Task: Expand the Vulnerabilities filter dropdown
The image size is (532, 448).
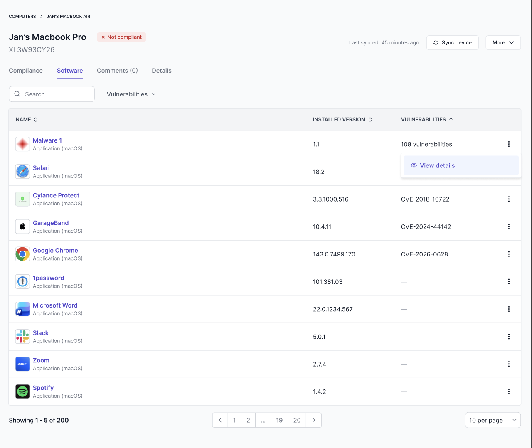Action: click(131, 94)
